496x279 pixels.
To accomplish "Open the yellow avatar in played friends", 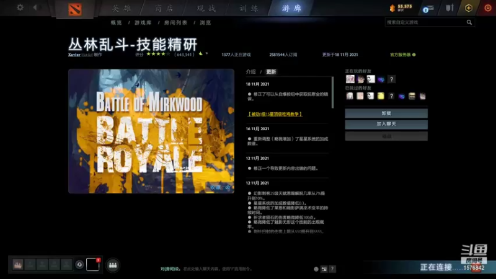I will [381, 96].
